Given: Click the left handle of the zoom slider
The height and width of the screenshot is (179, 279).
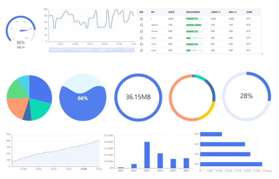Looking at the screenshot, I should click(50, 51).
